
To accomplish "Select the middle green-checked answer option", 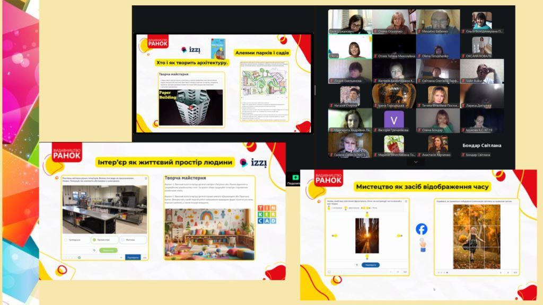I will click(104, 239).
